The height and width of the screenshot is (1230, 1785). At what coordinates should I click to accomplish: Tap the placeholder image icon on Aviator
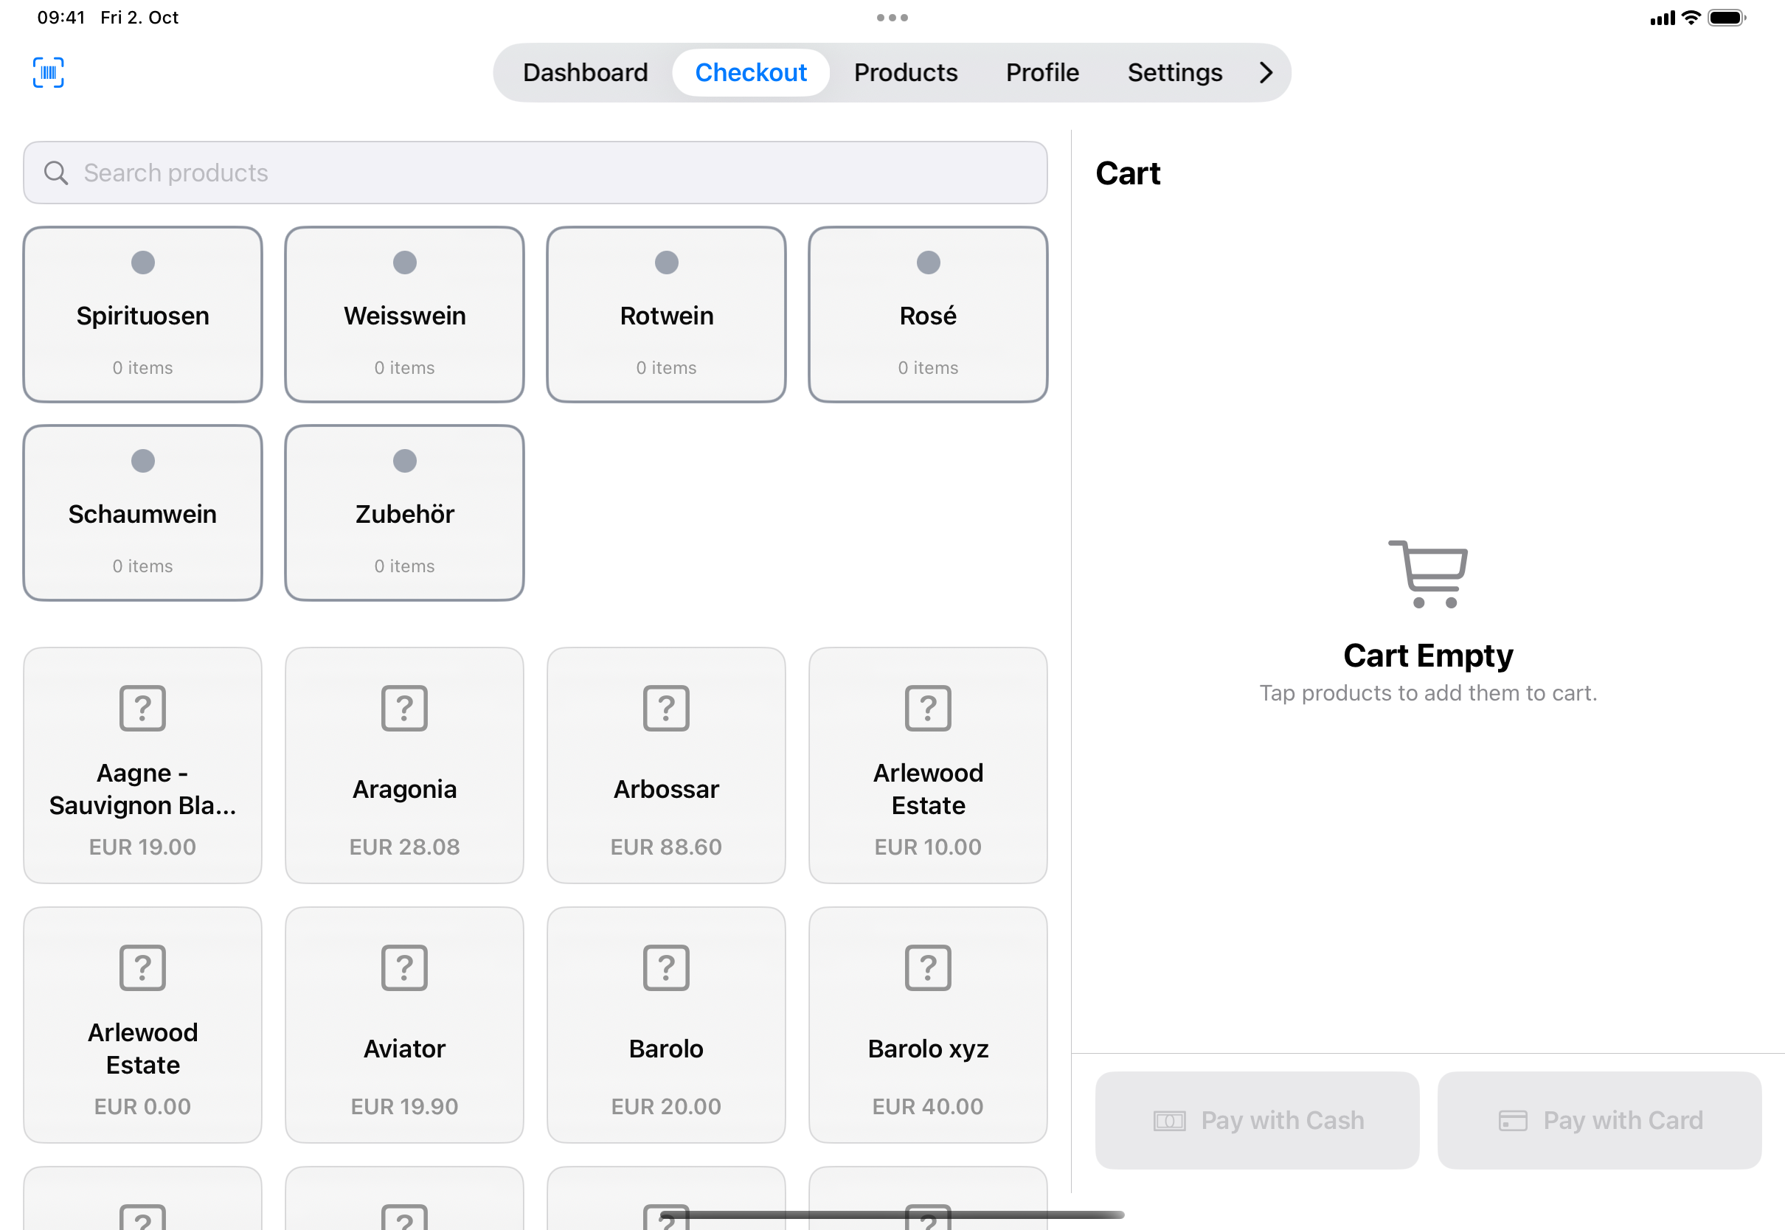[405, 967]
